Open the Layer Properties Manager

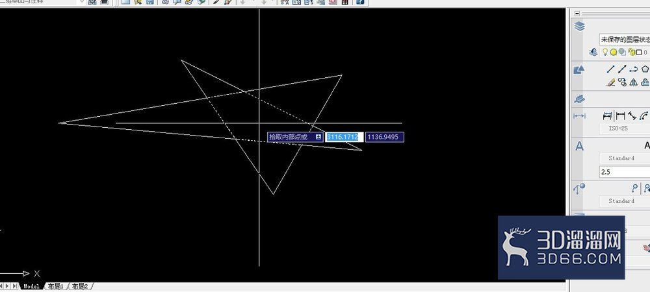[x=593, y=52]
